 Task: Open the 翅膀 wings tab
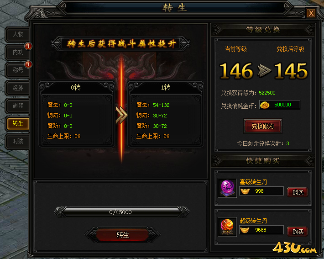(18, 106)
